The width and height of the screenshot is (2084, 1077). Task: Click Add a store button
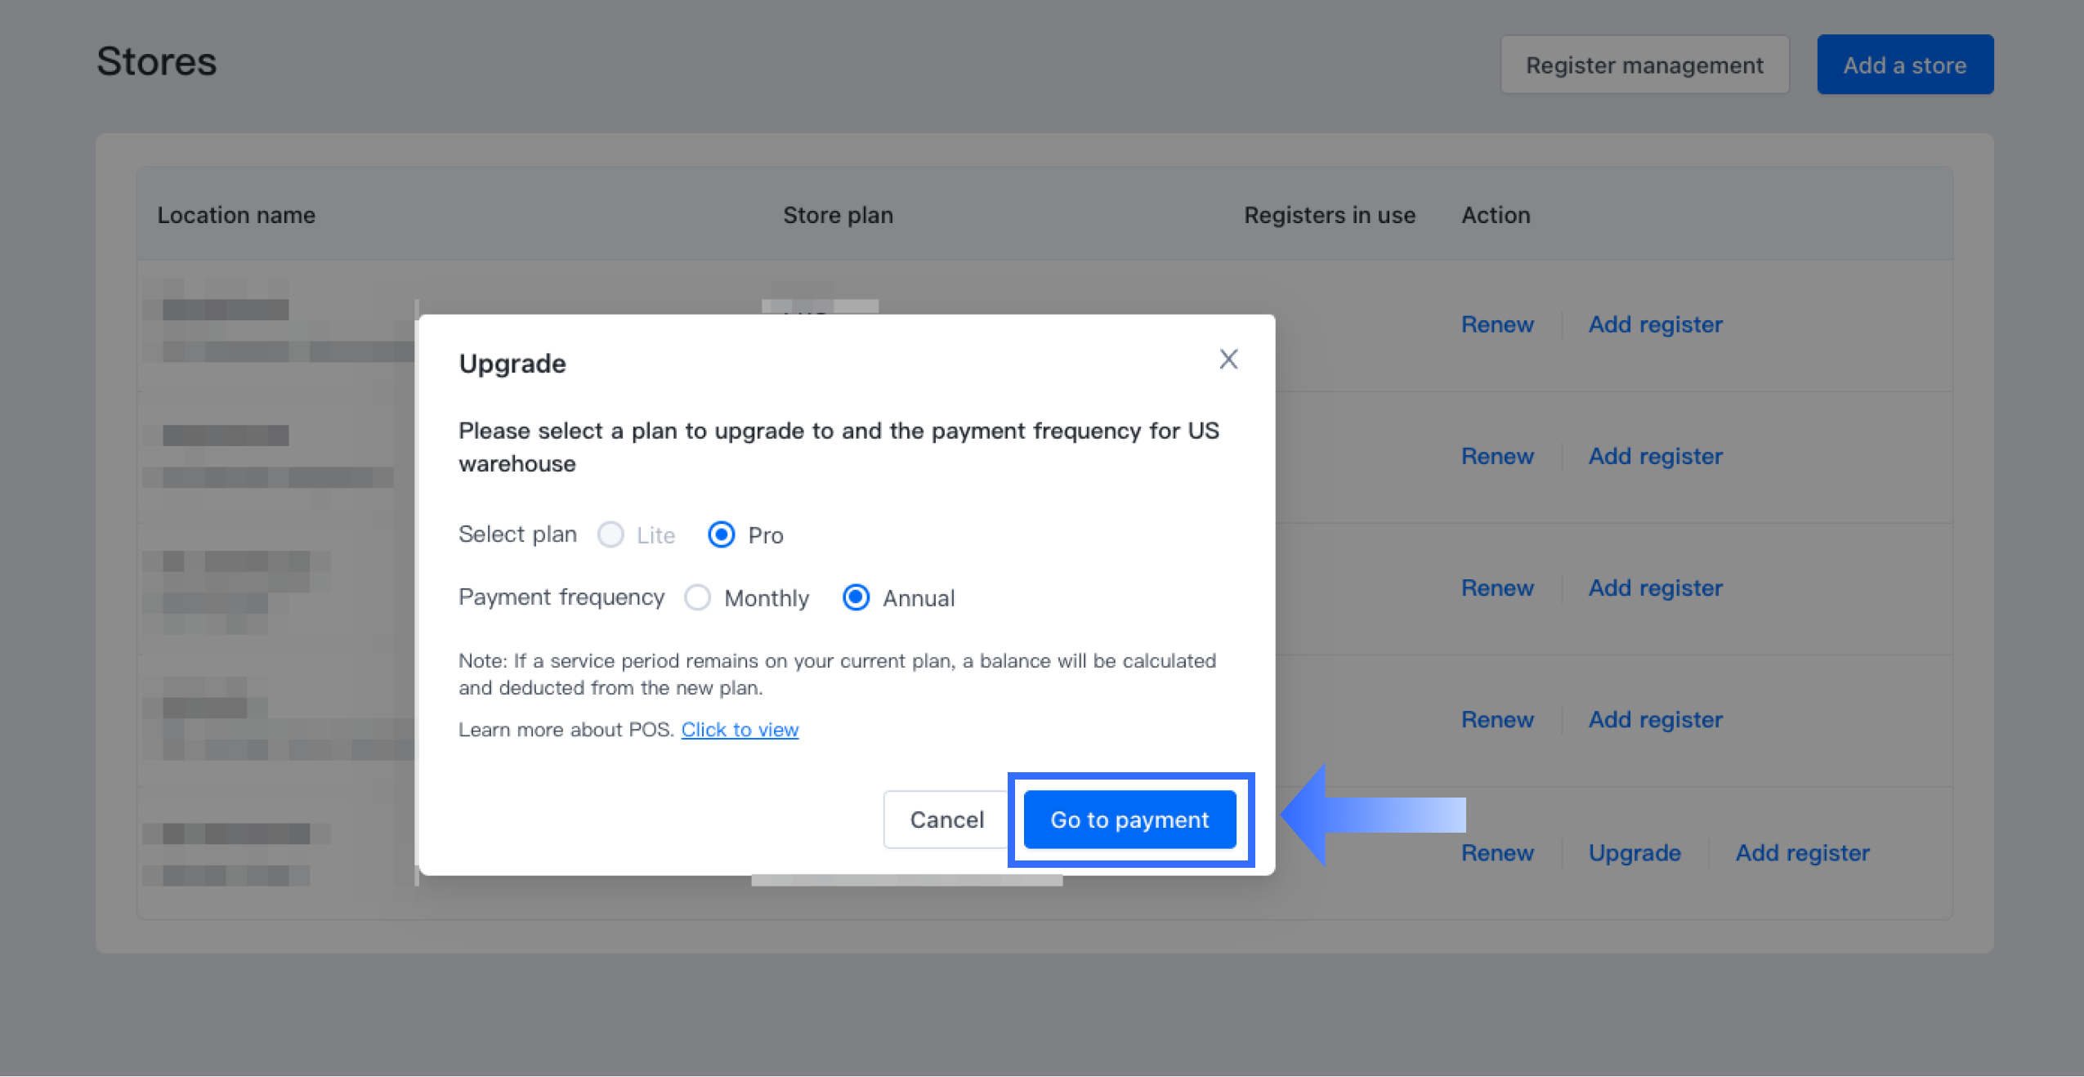click(1904, 65)
